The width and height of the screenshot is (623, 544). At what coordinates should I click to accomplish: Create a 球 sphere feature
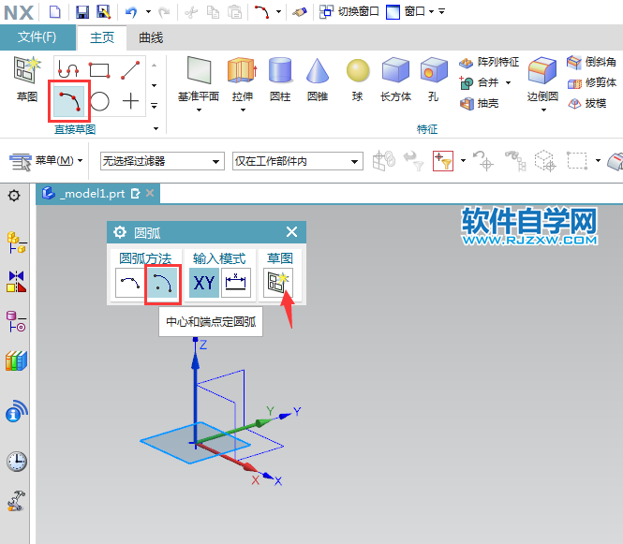[x=358, y=80]
